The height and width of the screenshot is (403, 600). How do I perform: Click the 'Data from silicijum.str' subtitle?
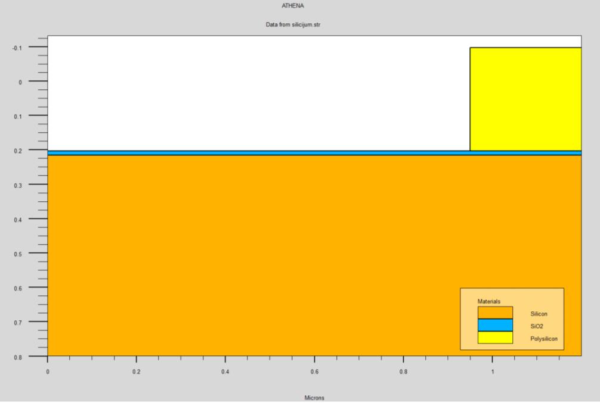(293, 24)
